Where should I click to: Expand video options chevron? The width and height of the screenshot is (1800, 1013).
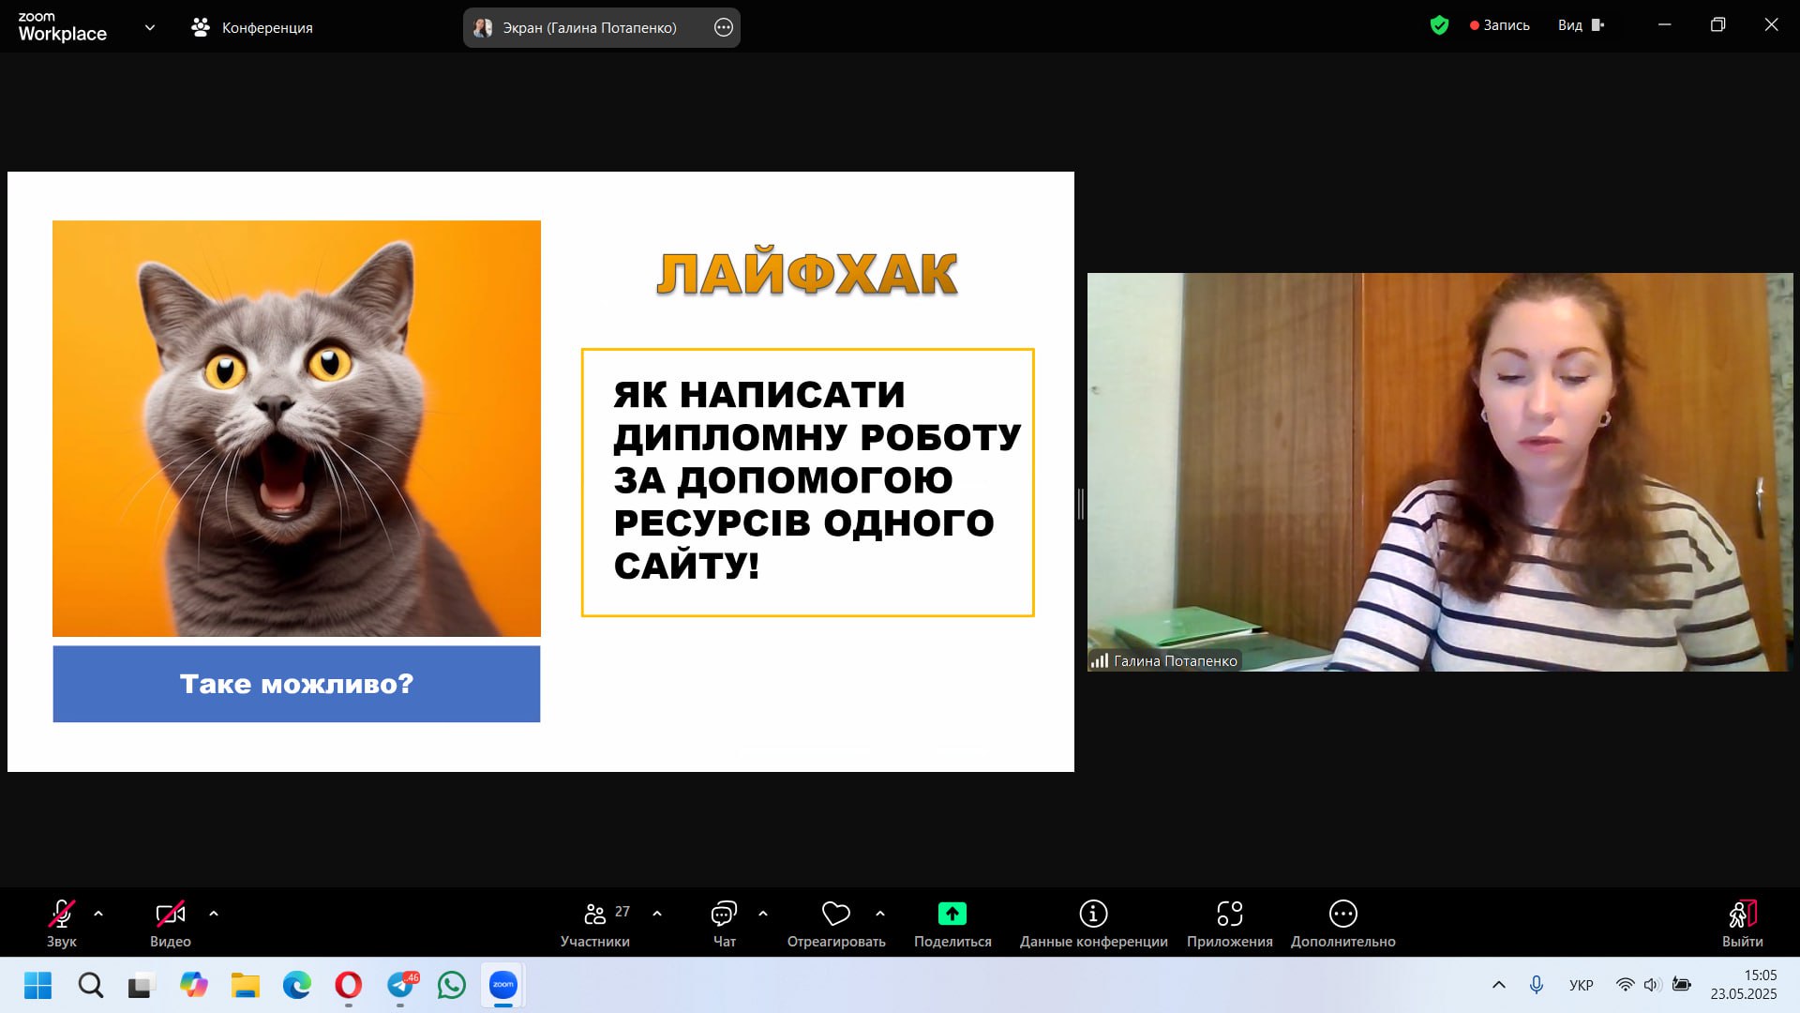(214, 914)
